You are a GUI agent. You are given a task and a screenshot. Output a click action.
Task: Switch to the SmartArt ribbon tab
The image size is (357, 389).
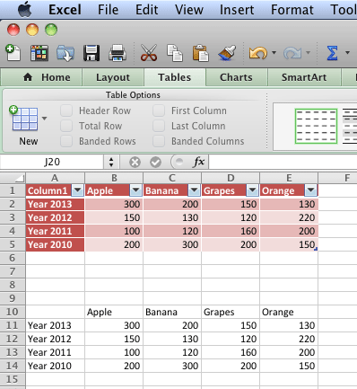point(304,77)
